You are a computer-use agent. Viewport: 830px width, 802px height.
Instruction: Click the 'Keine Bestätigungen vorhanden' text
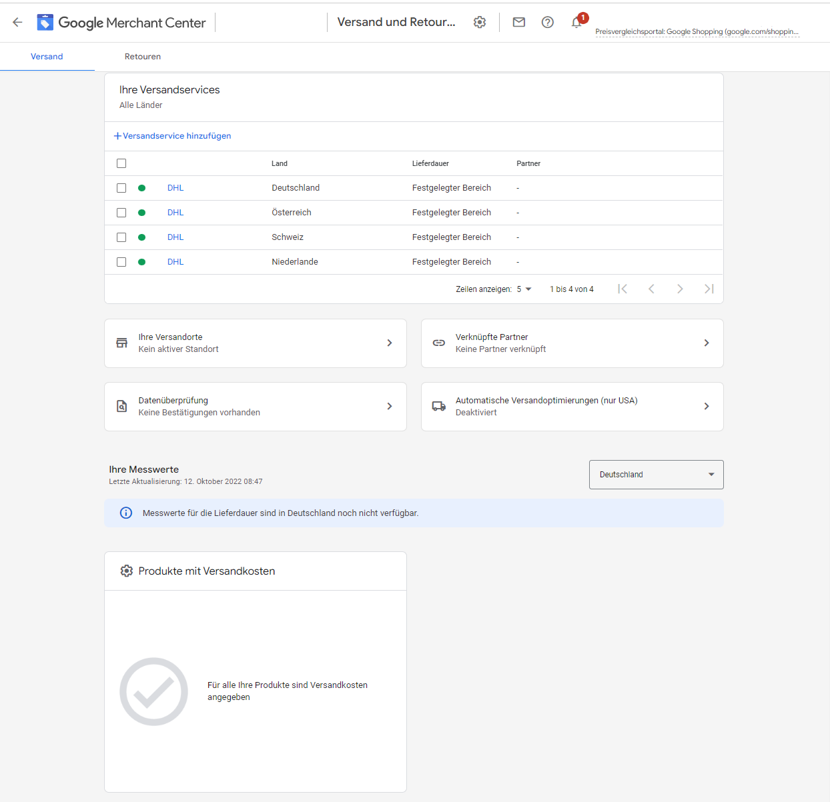(199, 413)
